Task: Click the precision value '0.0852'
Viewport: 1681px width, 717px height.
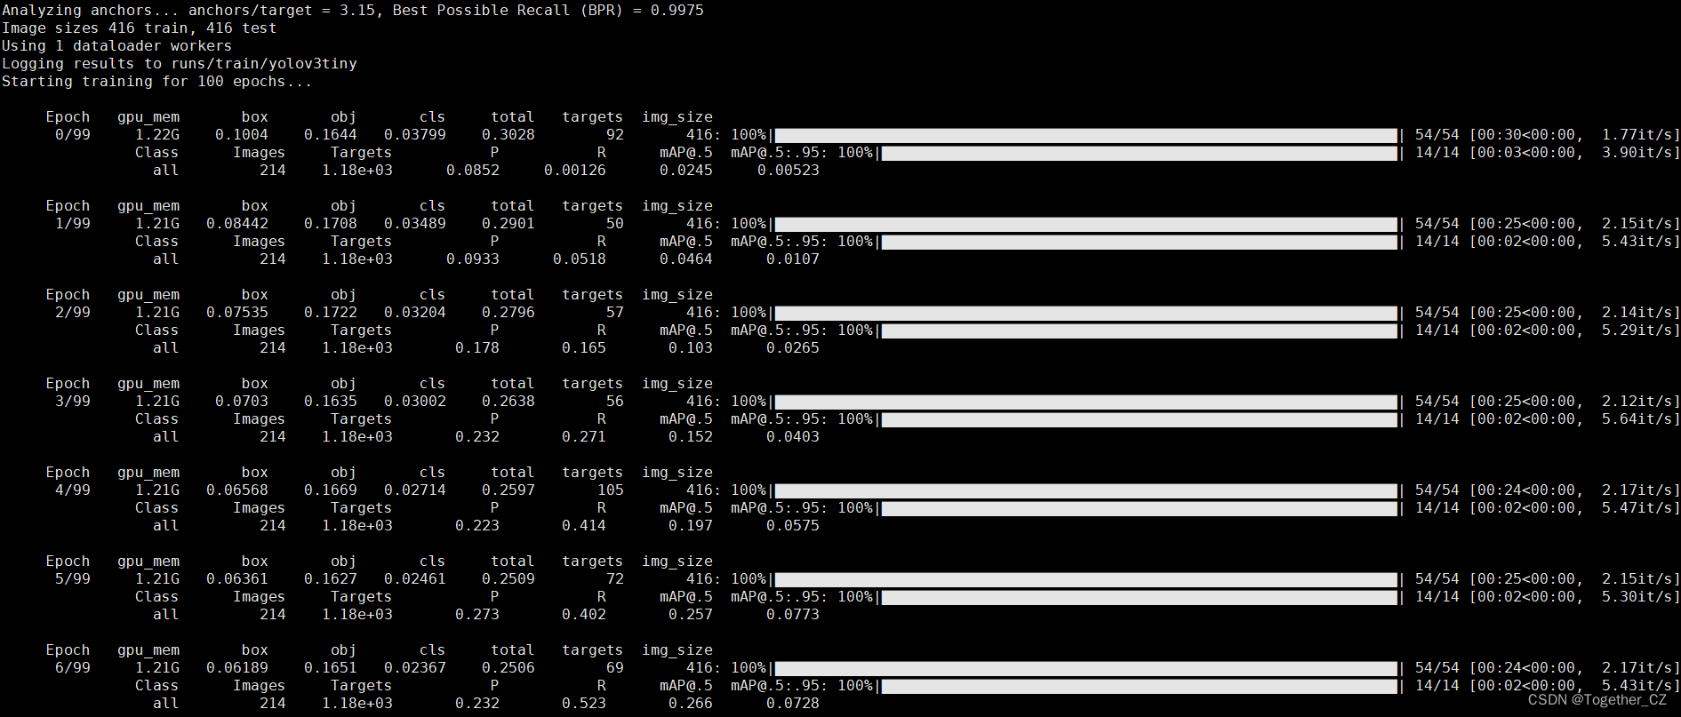Action: tap(473, 171)
